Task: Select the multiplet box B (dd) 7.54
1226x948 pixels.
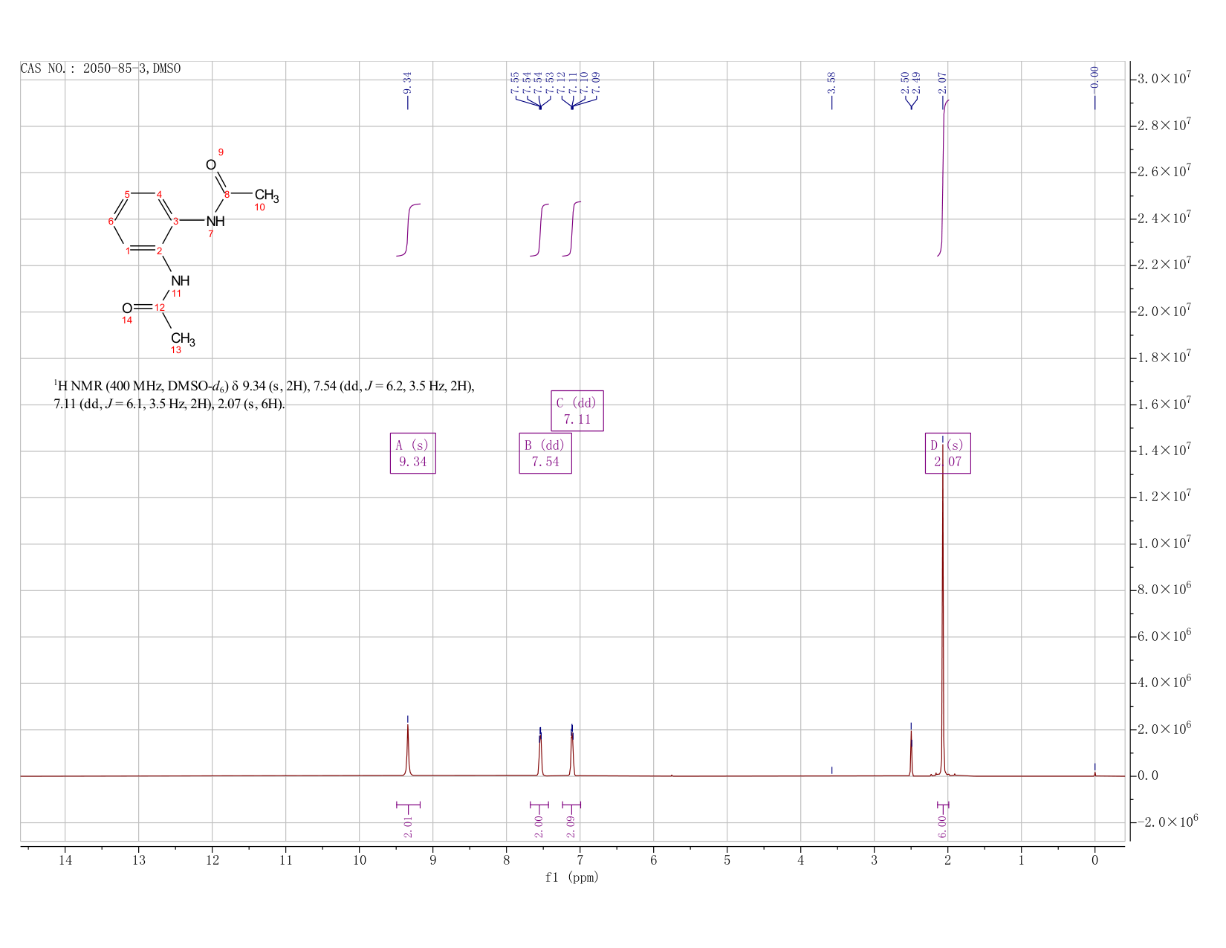Action: [545, 453]
